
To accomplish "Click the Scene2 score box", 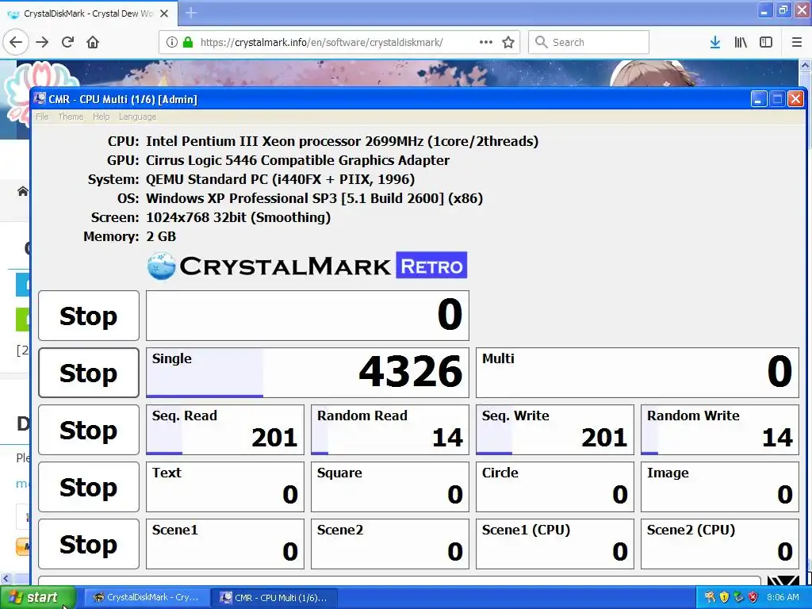I will pos(390,544).
